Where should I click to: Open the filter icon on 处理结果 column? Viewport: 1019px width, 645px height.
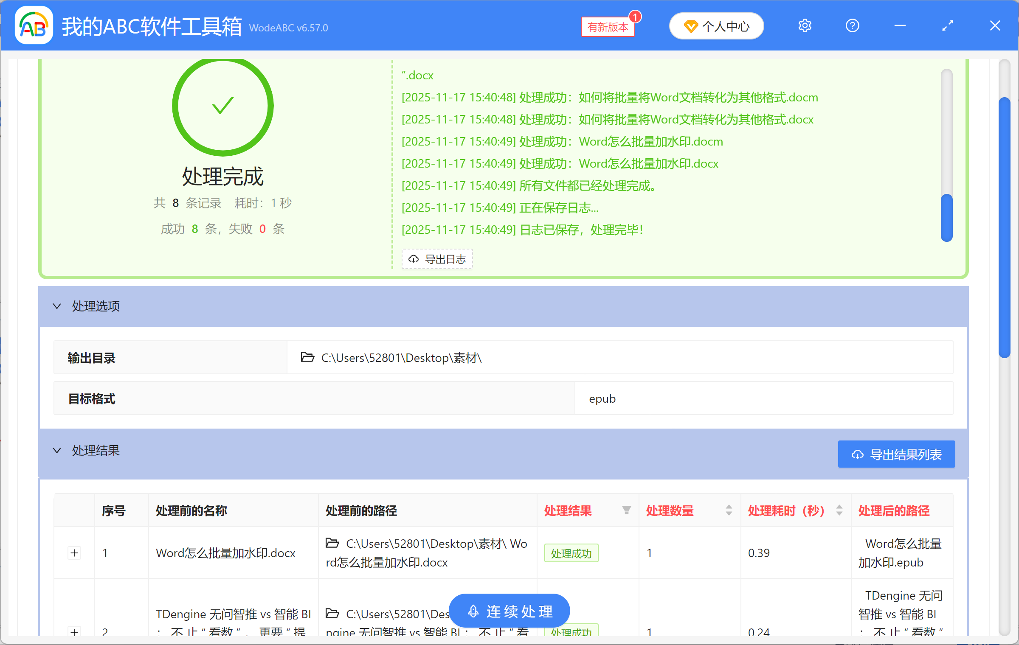click(x=626, y=510)
